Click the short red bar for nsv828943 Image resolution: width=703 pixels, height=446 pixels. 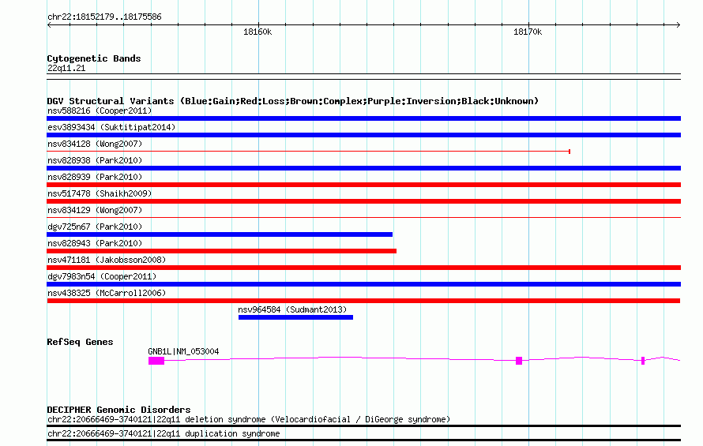pyautogui.click(x=221, y=251)
